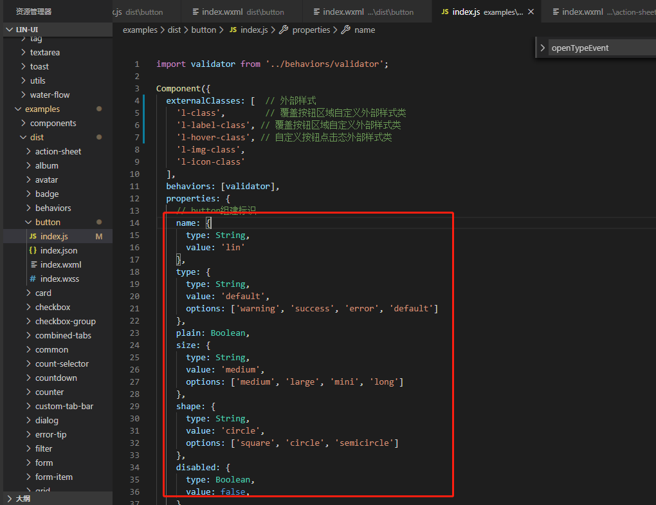
Task: Click the properties breadcrumb segment
Action: pos(311,30)
